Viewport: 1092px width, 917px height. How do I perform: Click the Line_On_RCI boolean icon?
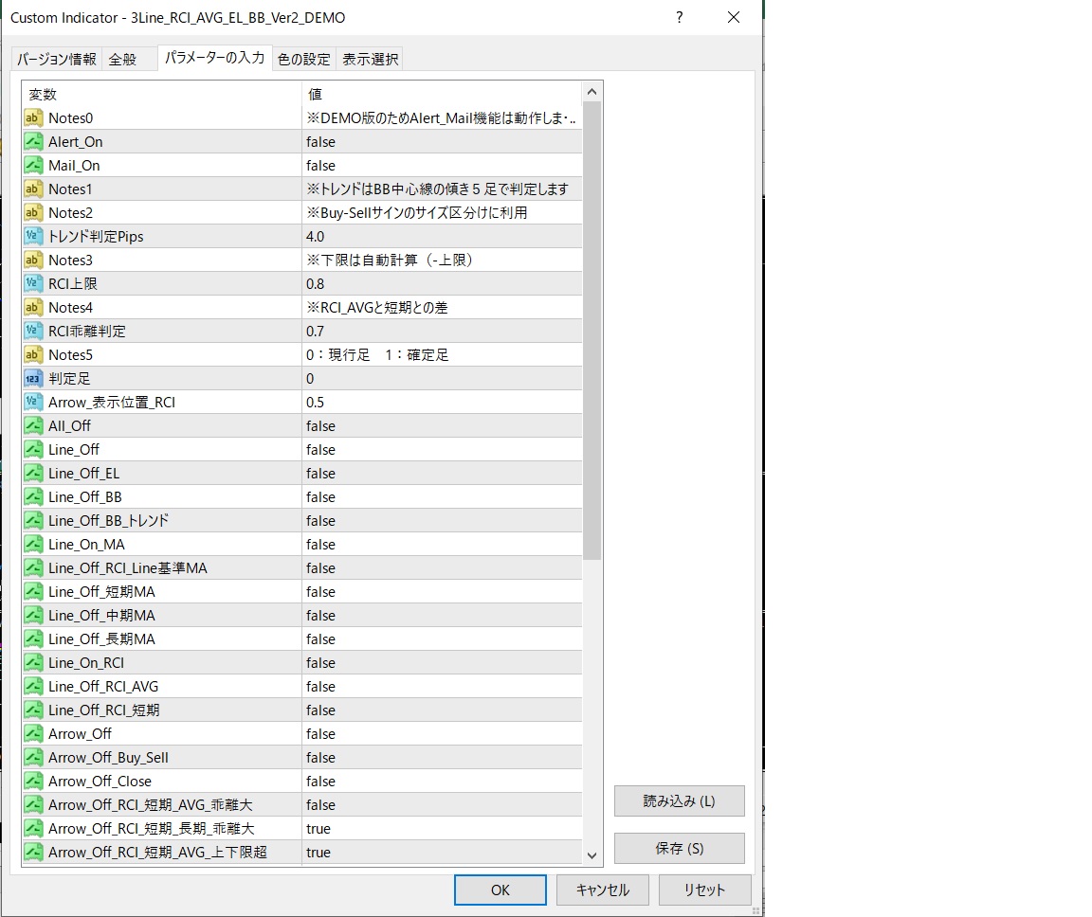33,661
